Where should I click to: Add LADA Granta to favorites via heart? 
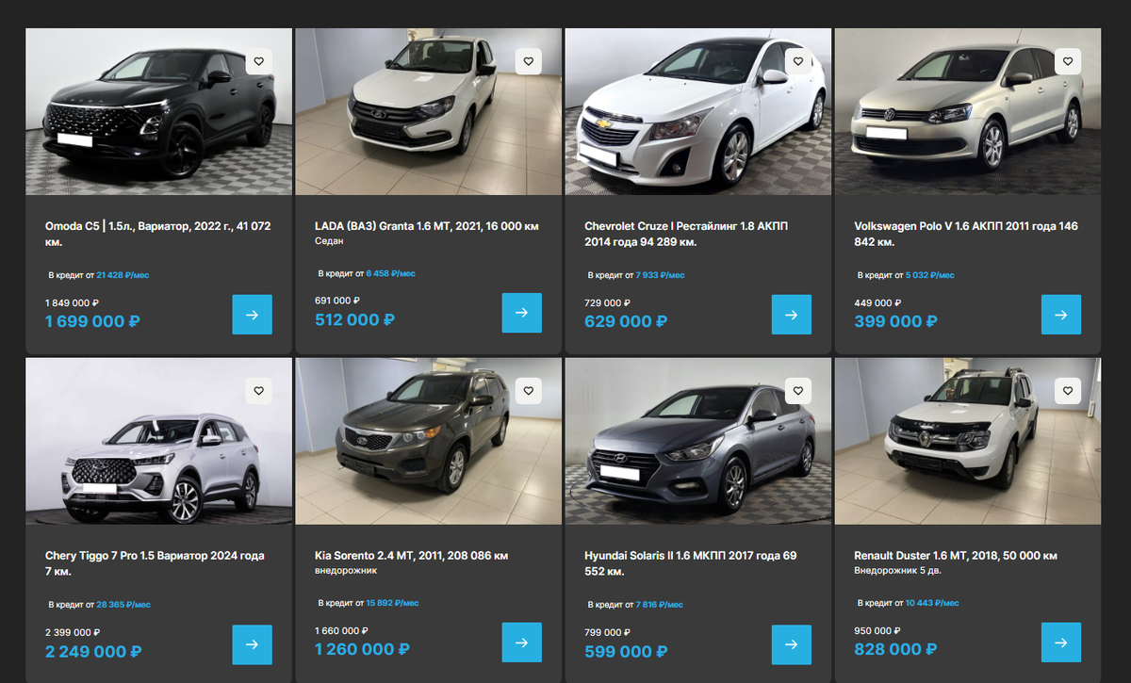pos(529,61)
